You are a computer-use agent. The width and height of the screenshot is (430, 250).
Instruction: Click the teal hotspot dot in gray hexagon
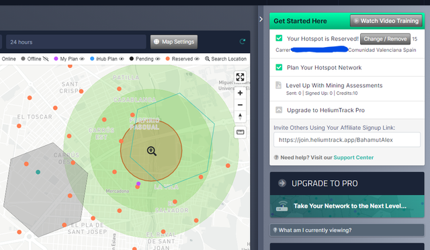tap(38, 172)
